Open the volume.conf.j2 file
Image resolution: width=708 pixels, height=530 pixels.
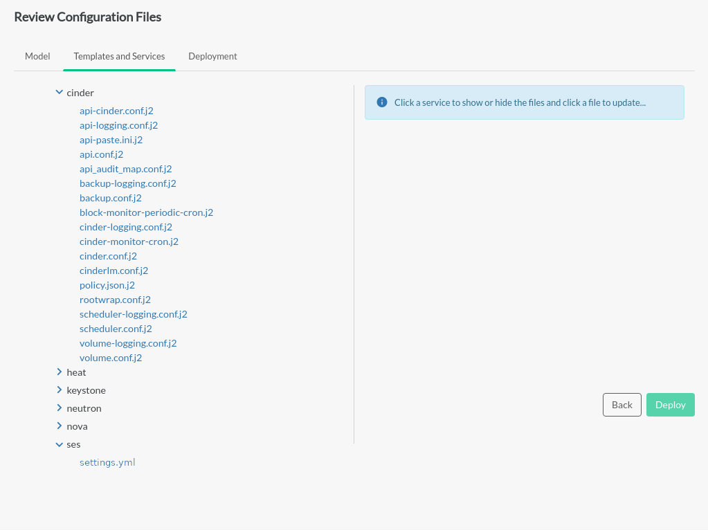[x=111, y=358]
